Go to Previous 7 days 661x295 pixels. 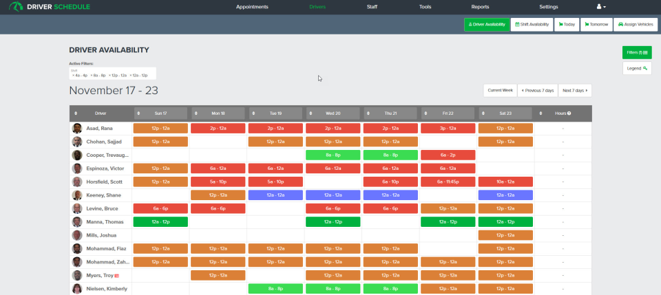pos(538,91)
